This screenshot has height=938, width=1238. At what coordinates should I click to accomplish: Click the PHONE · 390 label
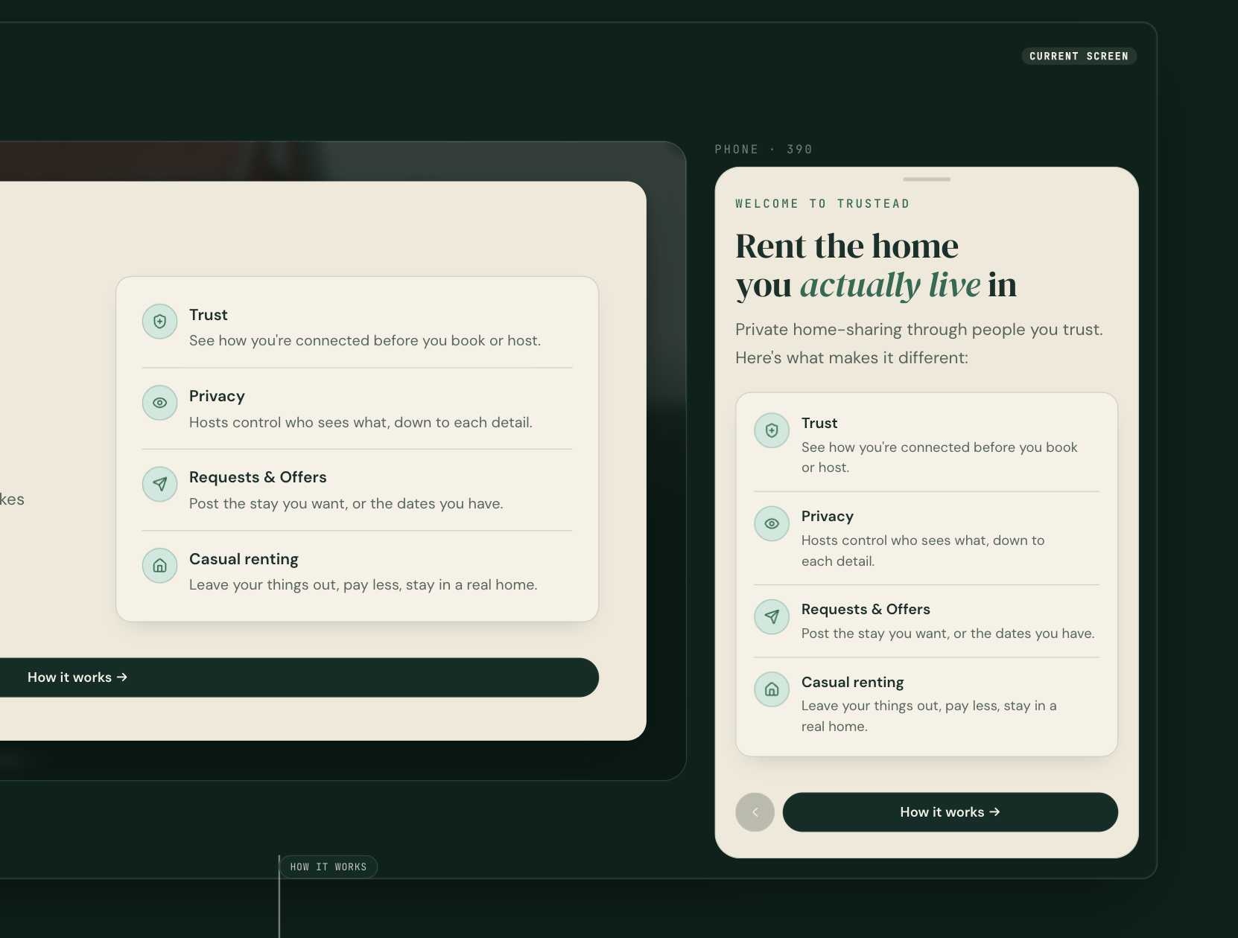coord(764,150)
